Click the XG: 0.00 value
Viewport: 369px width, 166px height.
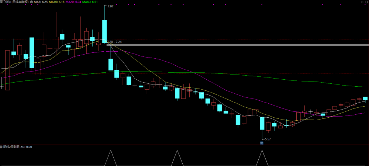pos(26,147)
